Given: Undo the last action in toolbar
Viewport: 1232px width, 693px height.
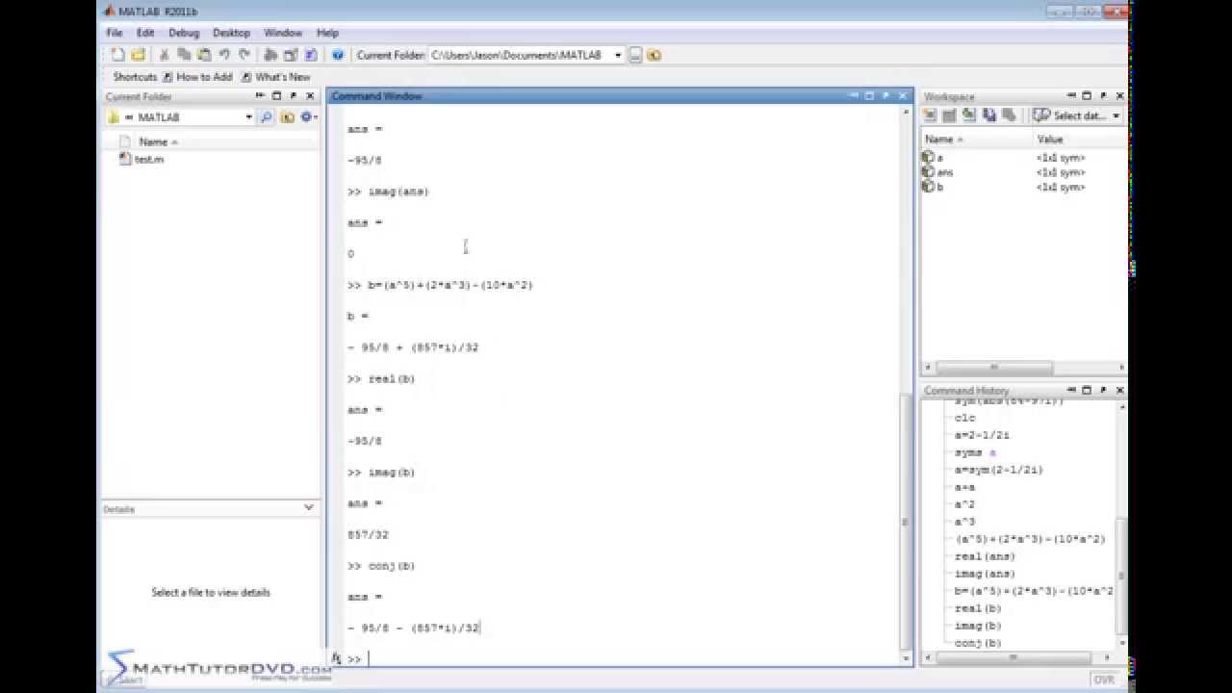Looking at the screenshot, I should tap(223, 55).
